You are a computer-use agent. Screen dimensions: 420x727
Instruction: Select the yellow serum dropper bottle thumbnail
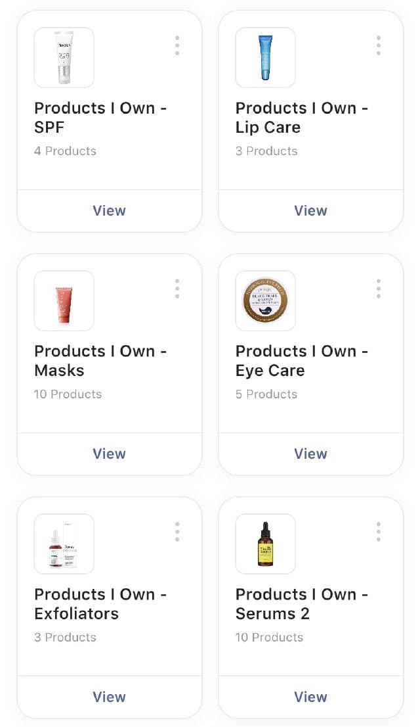point(265,544)
